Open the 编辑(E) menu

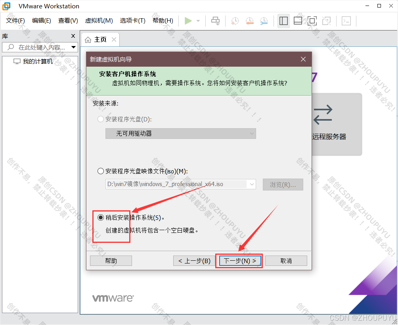[x=41, y=21]
